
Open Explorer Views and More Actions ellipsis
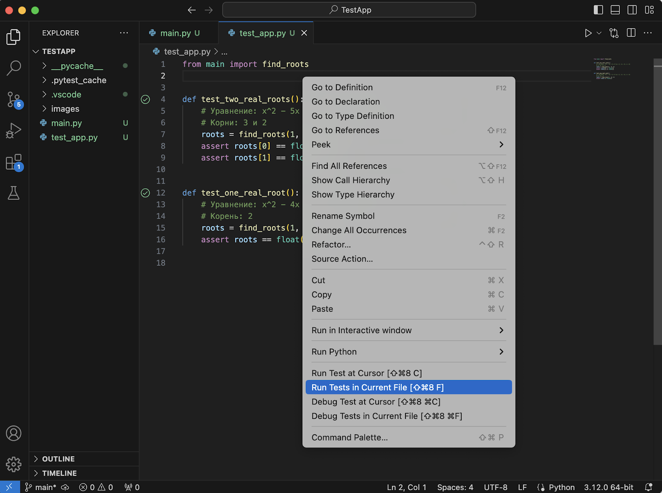[x=124, y=33]
